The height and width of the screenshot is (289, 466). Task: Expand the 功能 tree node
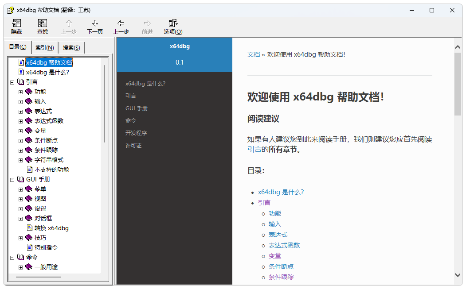(x=20, y=92)
